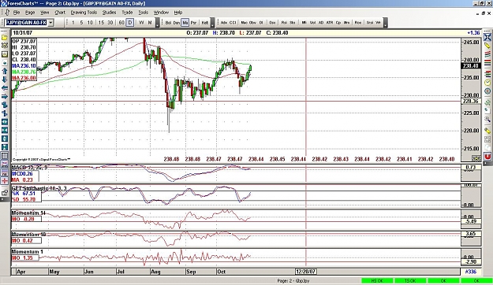Click the ForexCharts app icon in title bar
493x285 pixels.
3,3
